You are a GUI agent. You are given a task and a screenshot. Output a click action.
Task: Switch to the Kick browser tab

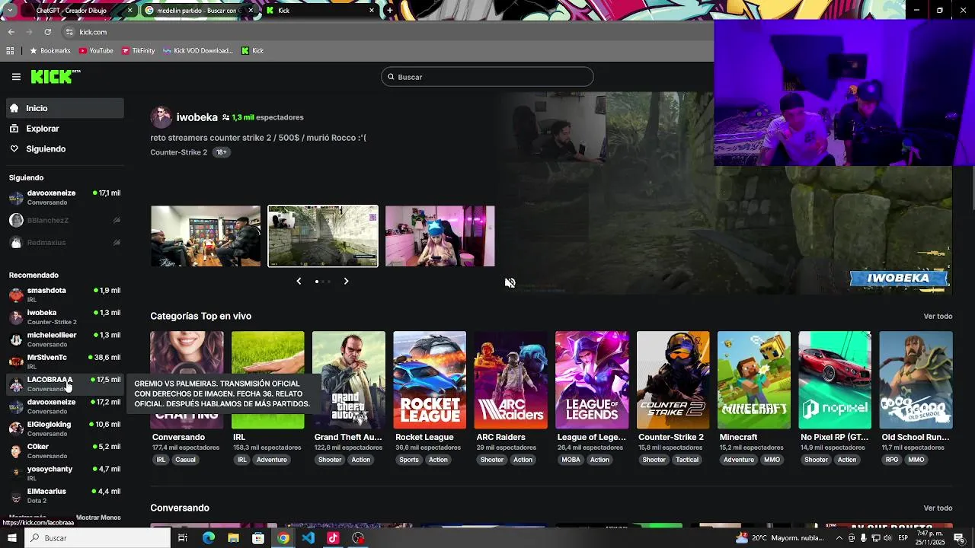click(x=320, y=11)
